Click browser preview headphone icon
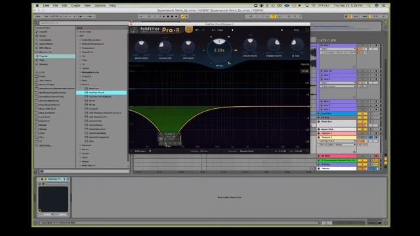 [x=41, y=171]
